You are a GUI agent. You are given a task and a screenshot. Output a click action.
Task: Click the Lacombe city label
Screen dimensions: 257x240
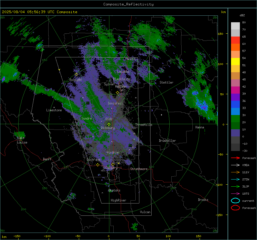point(123,72)
